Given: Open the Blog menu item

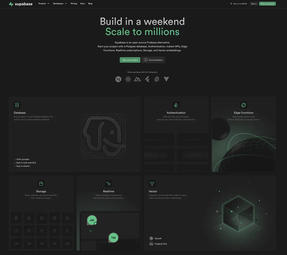Looking at the screenshot, I should coord(90,3).
